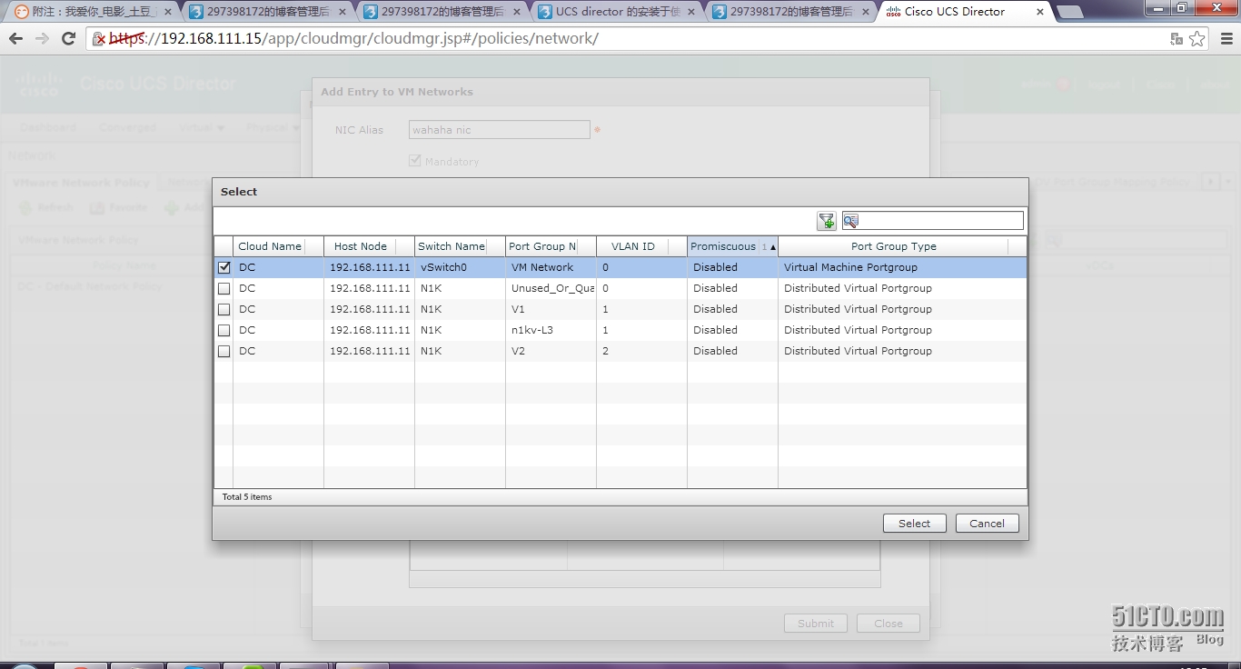Click the magnifier icon in the search box
The image size is (1241, 669).
[850, 221]
